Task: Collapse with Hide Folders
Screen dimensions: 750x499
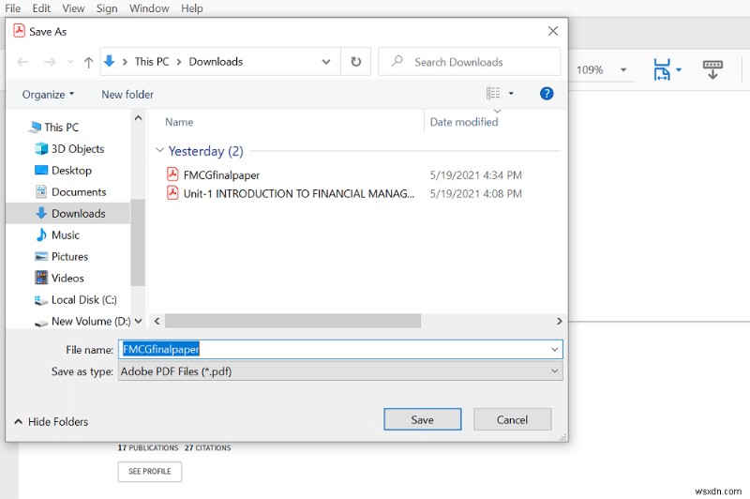Action: tap(52, 421)
